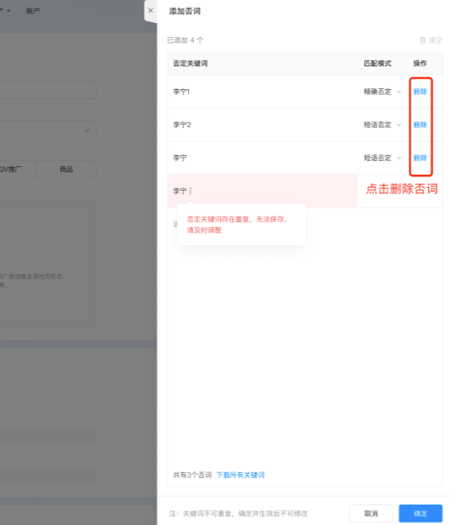Delete the 李宁 row with 短语否定
Viewport: 450px width, 525px height.
[420, 158]
